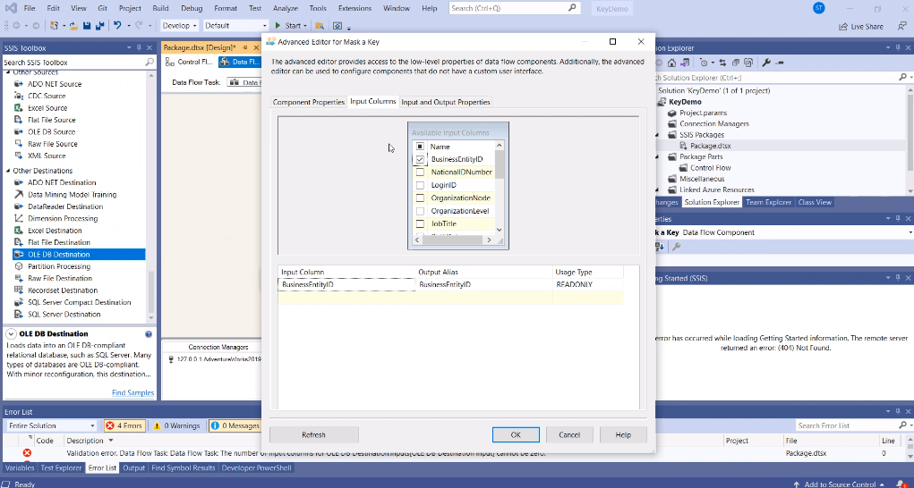Click the OK button in Advanced Editor
This screenshot has height=488, width=914.
(516, 434)
